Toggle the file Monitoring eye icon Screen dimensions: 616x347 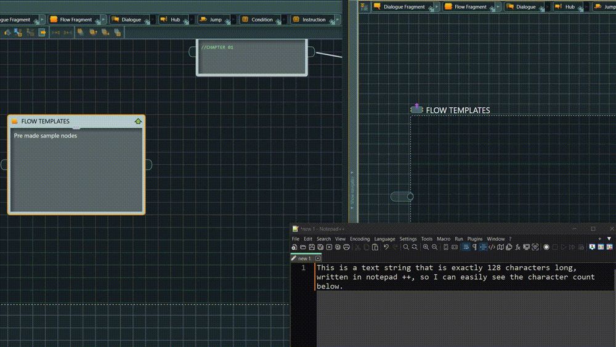click(x=535, y=247)
